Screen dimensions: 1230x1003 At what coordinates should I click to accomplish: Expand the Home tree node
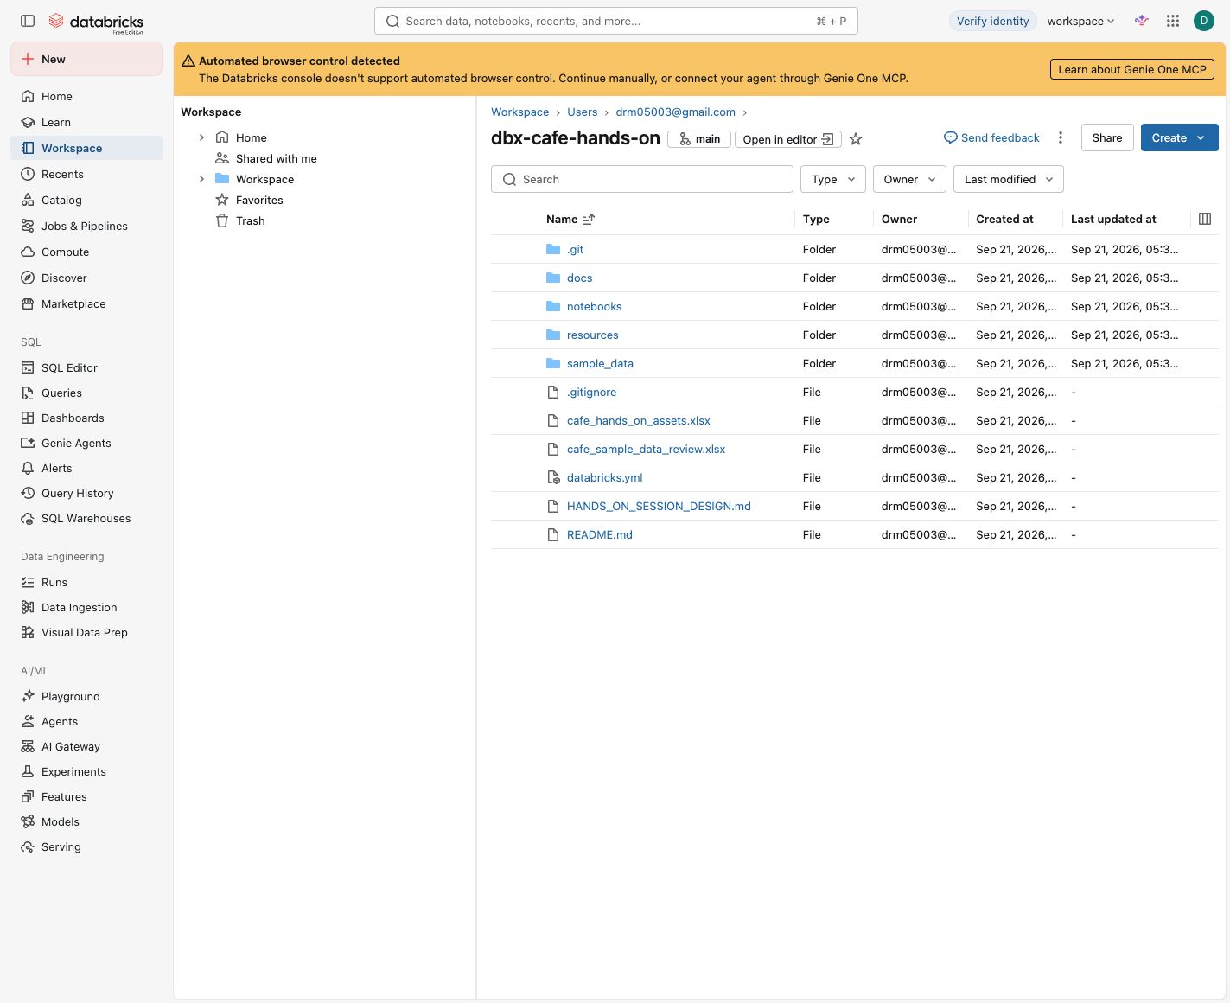pyautogui.click(x=201, y=137)
